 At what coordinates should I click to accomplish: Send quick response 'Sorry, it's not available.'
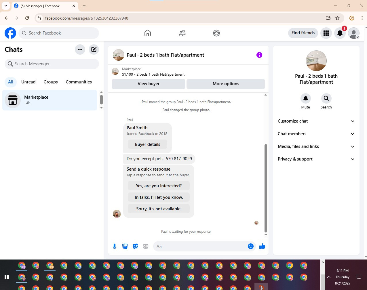pos(159,209)
